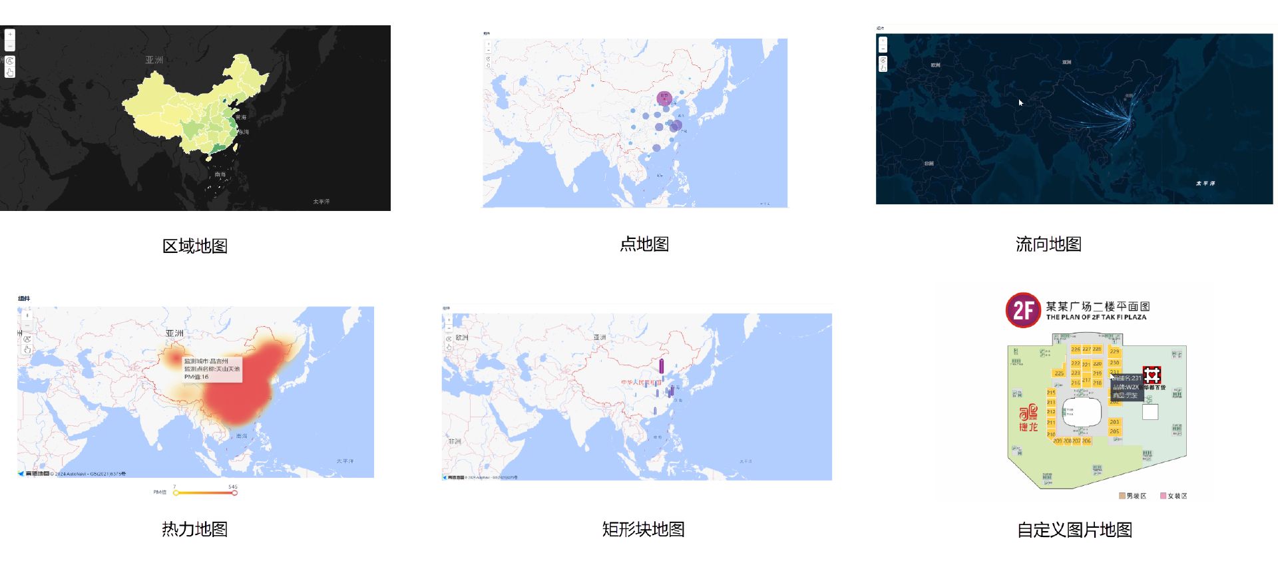
Task: Click the 热力地图 caption
Action: pyautogui.click(x=195, y=529)
